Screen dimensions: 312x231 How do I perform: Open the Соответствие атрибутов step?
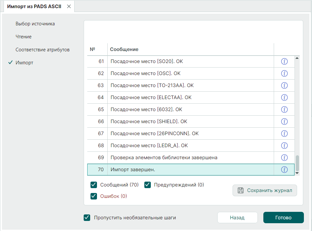pyautogui.click(x=42, y=50)
